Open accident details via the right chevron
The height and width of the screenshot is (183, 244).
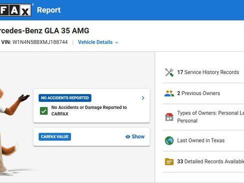coord(143,98)
